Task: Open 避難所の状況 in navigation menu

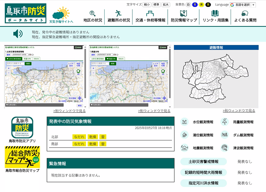Action: coord(119,16)
